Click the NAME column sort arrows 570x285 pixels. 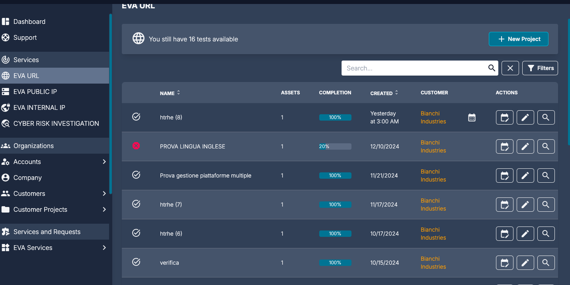point(178,93)
